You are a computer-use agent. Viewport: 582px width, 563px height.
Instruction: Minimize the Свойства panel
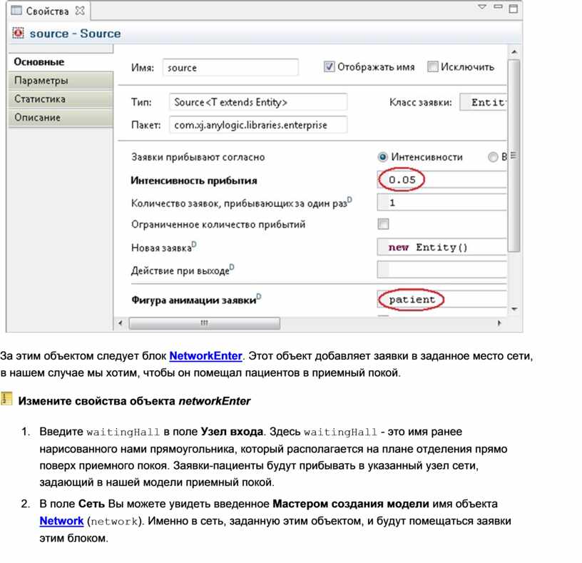pos(498,6)
